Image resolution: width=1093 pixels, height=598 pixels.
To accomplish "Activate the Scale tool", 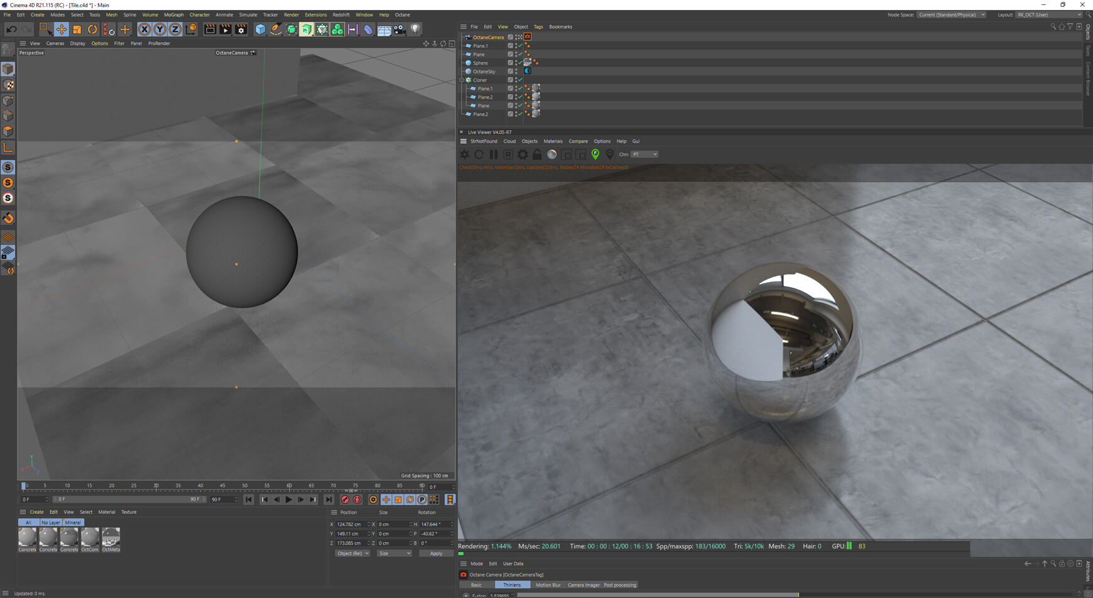I will 77,30.
